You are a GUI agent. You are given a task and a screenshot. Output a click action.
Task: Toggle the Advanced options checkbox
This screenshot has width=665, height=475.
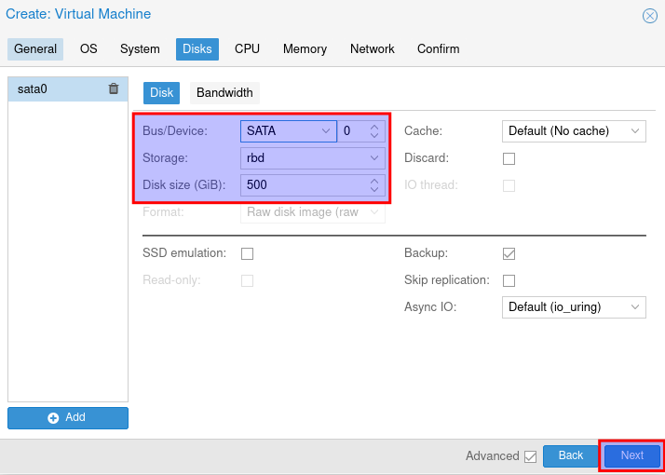(530, 456)
